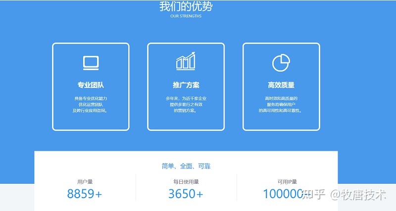Click the 我们的优势 heading
Screen dimensions: 396x211
pos(186,6)
